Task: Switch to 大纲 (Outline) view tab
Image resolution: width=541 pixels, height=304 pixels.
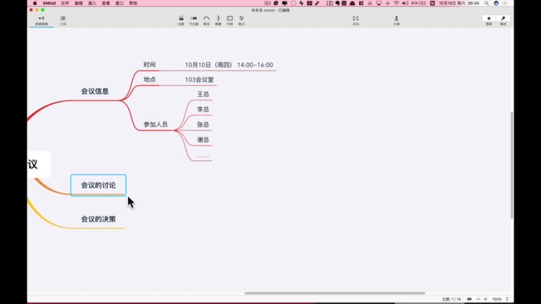Action: [63, 20]
